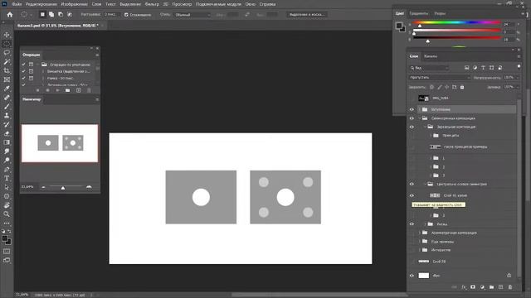Expand the Вступление group
The image size is (531, 298).
coord(420,109)
